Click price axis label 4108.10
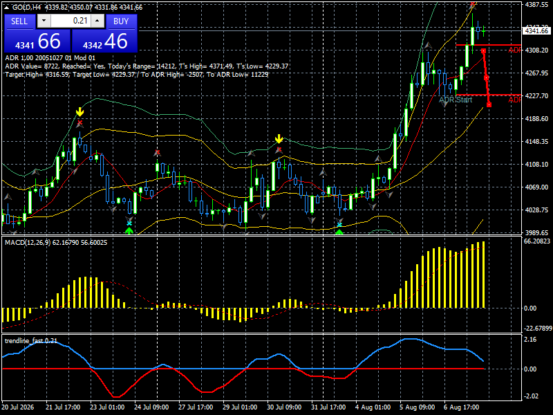 tap(536, 165)
